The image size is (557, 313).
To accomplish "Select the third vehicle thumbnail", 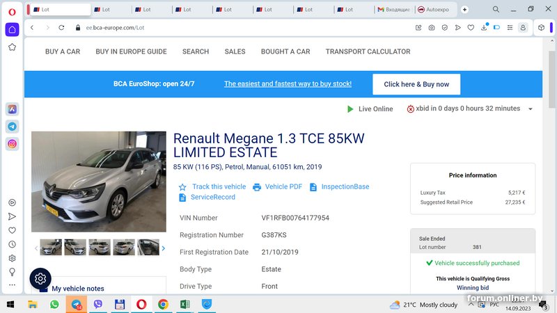I will [100, 248].
